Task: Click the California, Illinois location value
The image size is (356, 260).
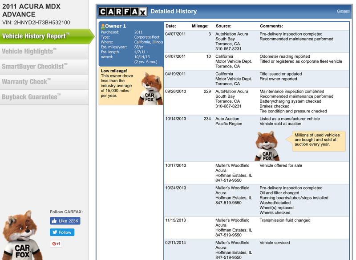Action: pos(149,42)
